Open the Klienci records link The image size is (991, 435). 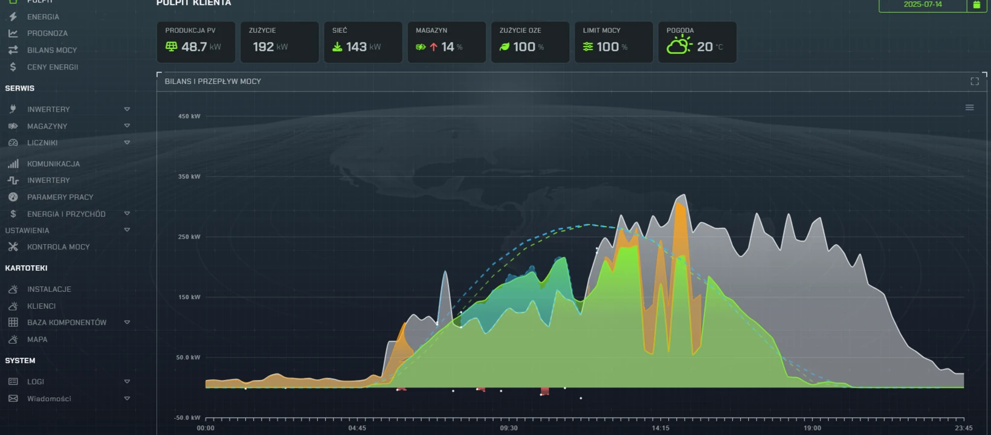pos(41,306)
